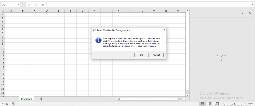
Task: Select column H header
Action: [94, 11]
